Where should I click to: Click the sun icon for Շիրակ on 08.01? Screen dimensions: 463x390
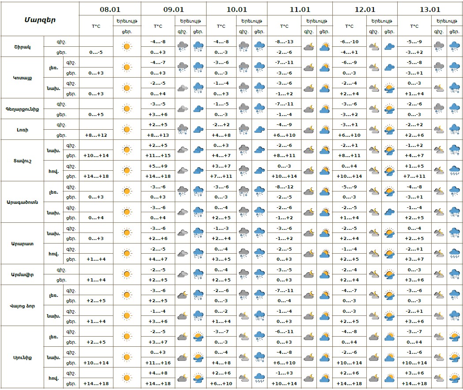click(127, 46)
